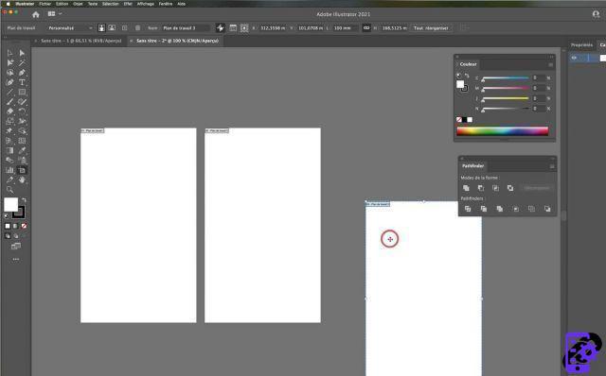Set artboard orientation to portrait
The height and width of the screenshot is (376, 606).
click(101, 27)
